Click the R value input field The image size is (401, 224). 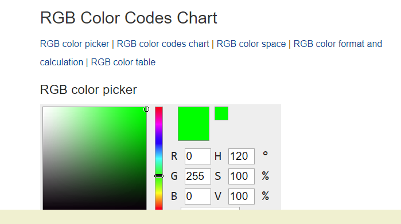pos(198,156)
